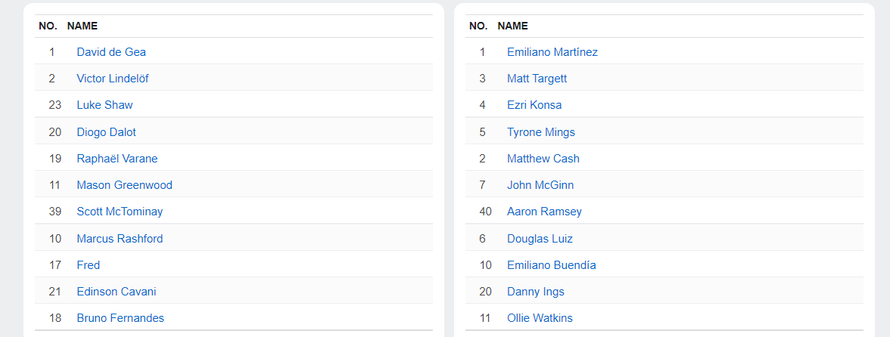View Bruno Fernandes' player page

click(x=120, y=318)
